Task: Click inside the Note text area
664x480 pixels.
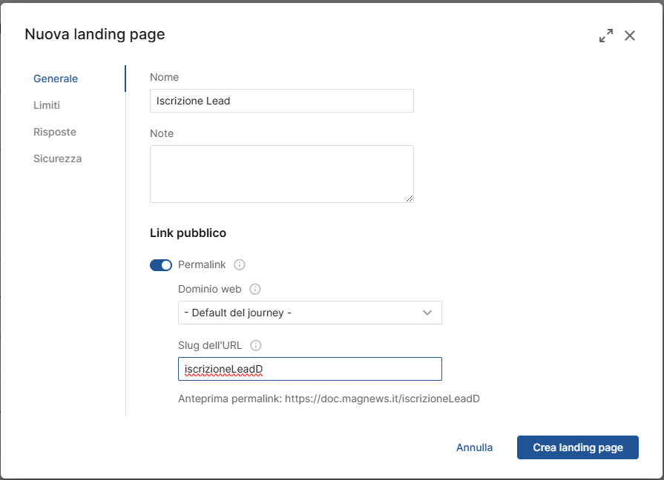Action: click(282, 174)
